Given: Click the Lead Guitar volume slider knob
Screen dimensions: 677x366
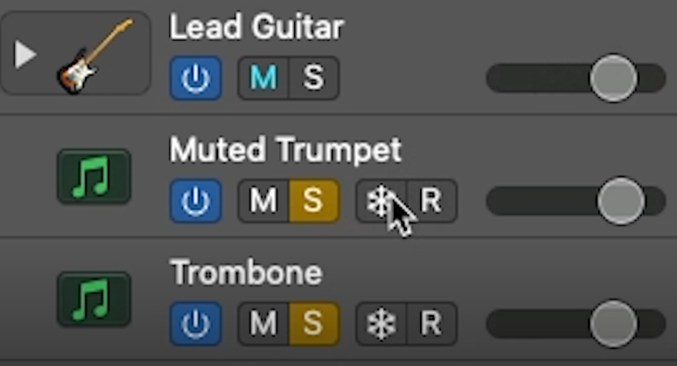Looking at the screenshot, I should click(613, 78).
